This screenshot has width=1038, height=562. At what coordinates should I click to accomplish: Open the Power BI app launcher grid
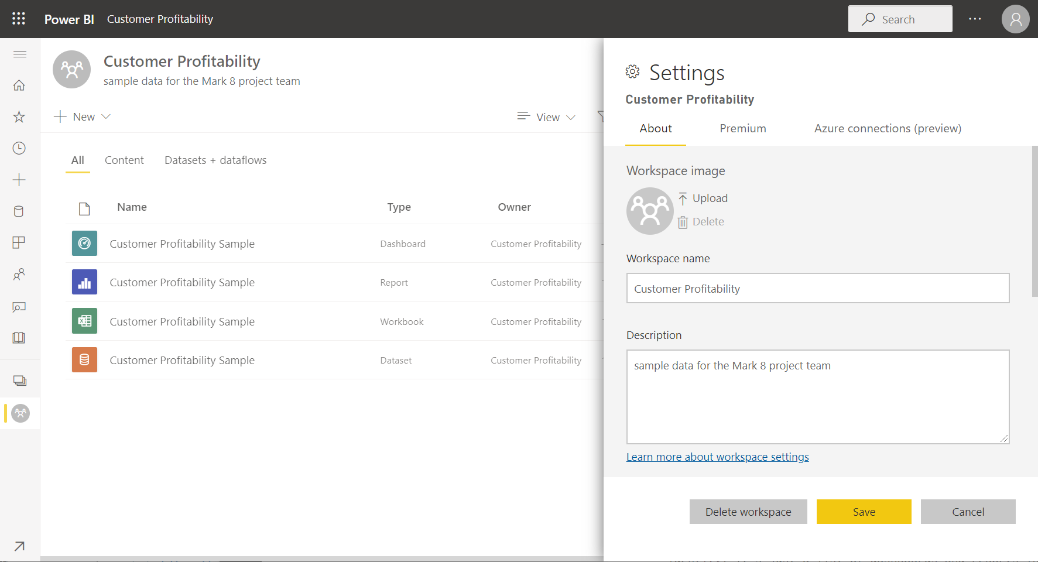[x=18, y=18]
